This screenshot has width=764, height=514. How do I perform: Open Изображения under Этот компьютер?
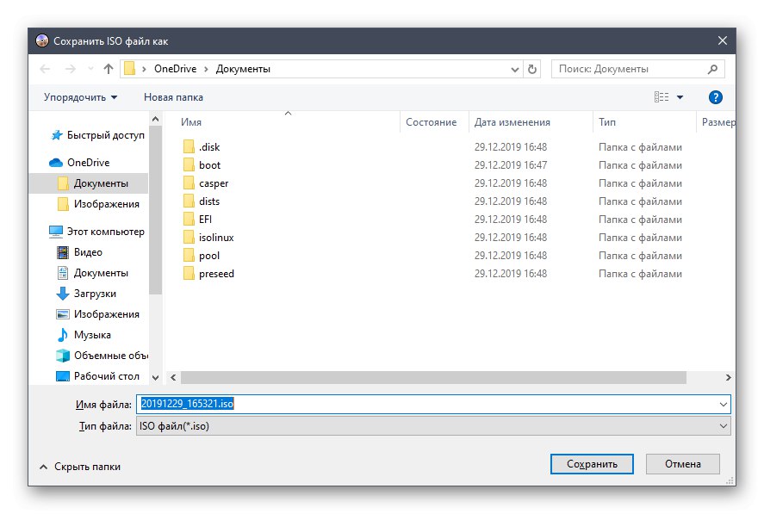[x=98, y=314]
